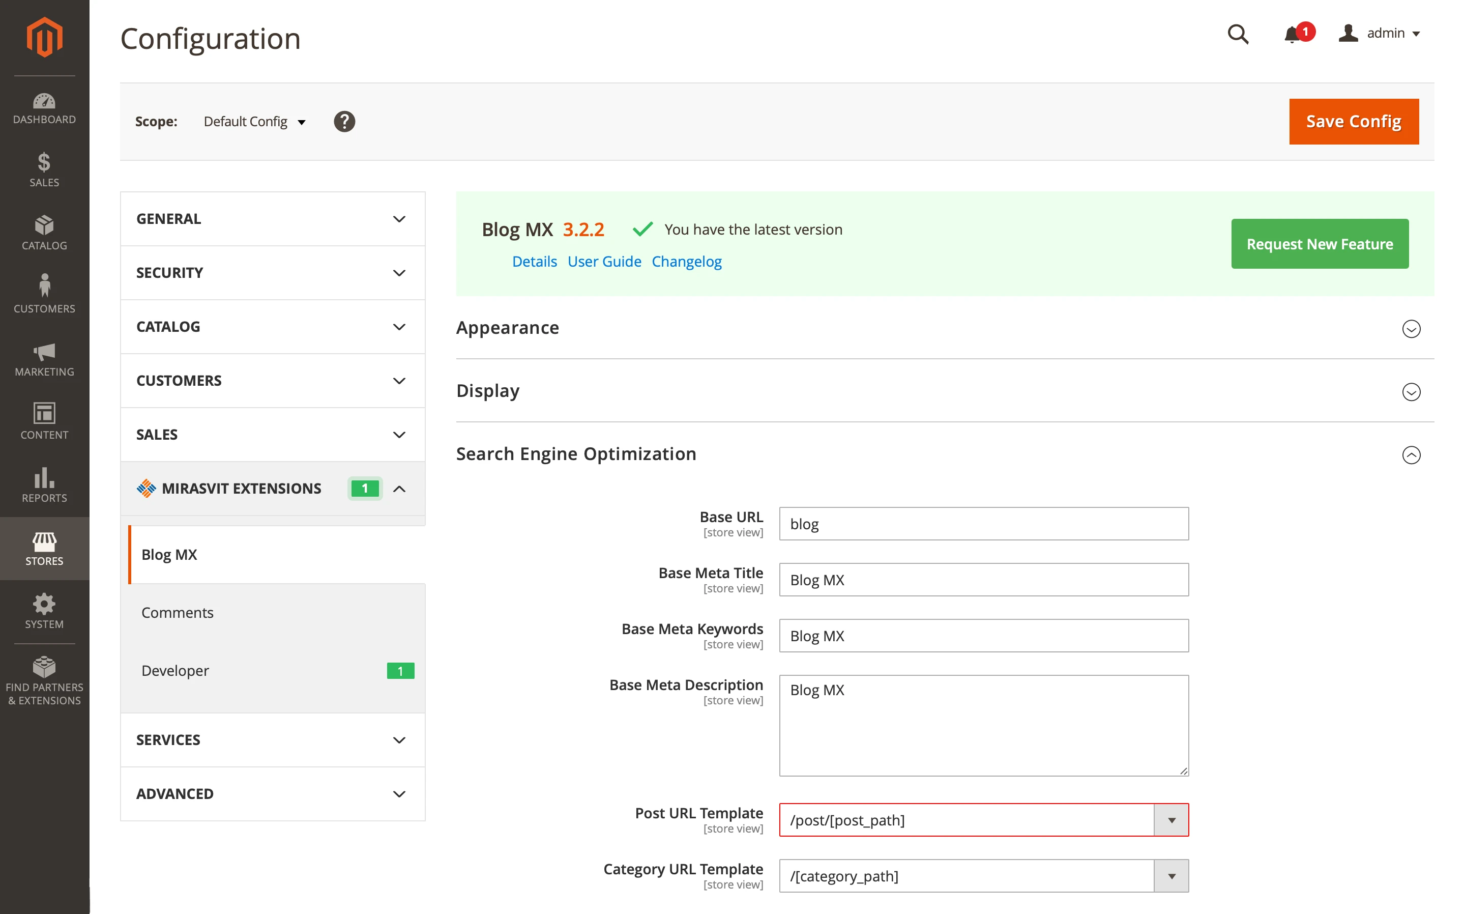
Task: Open the Post URL Template dropdown
Action: pos(1171,820)
